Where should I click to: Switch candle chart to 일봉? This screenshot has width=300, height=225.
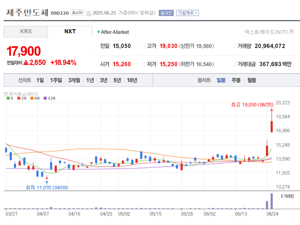point(221,80)
